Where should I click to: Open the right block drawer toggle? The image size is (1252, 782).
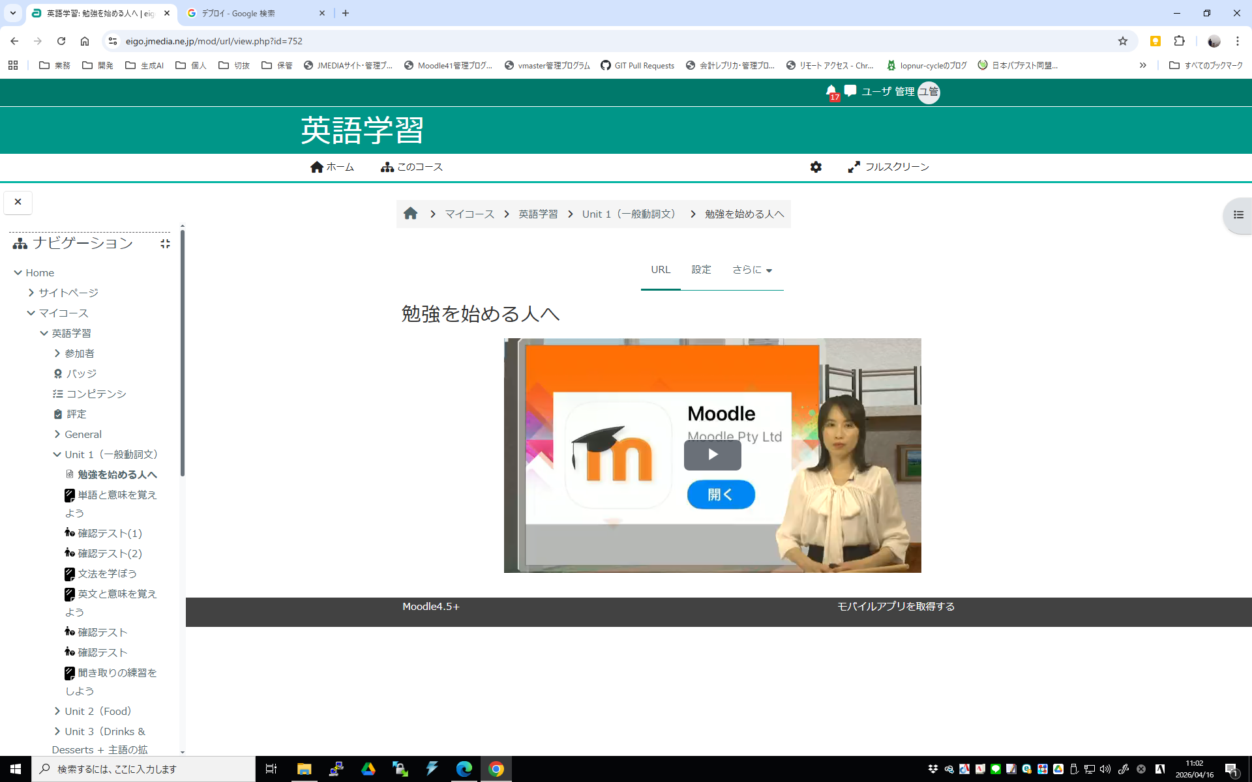pos(1238,215)
